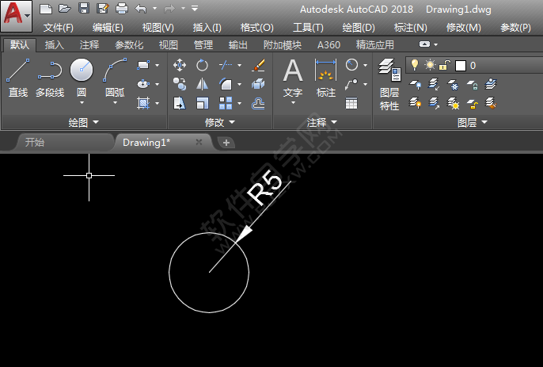Open the Undo history dropdown arrow

154,9
